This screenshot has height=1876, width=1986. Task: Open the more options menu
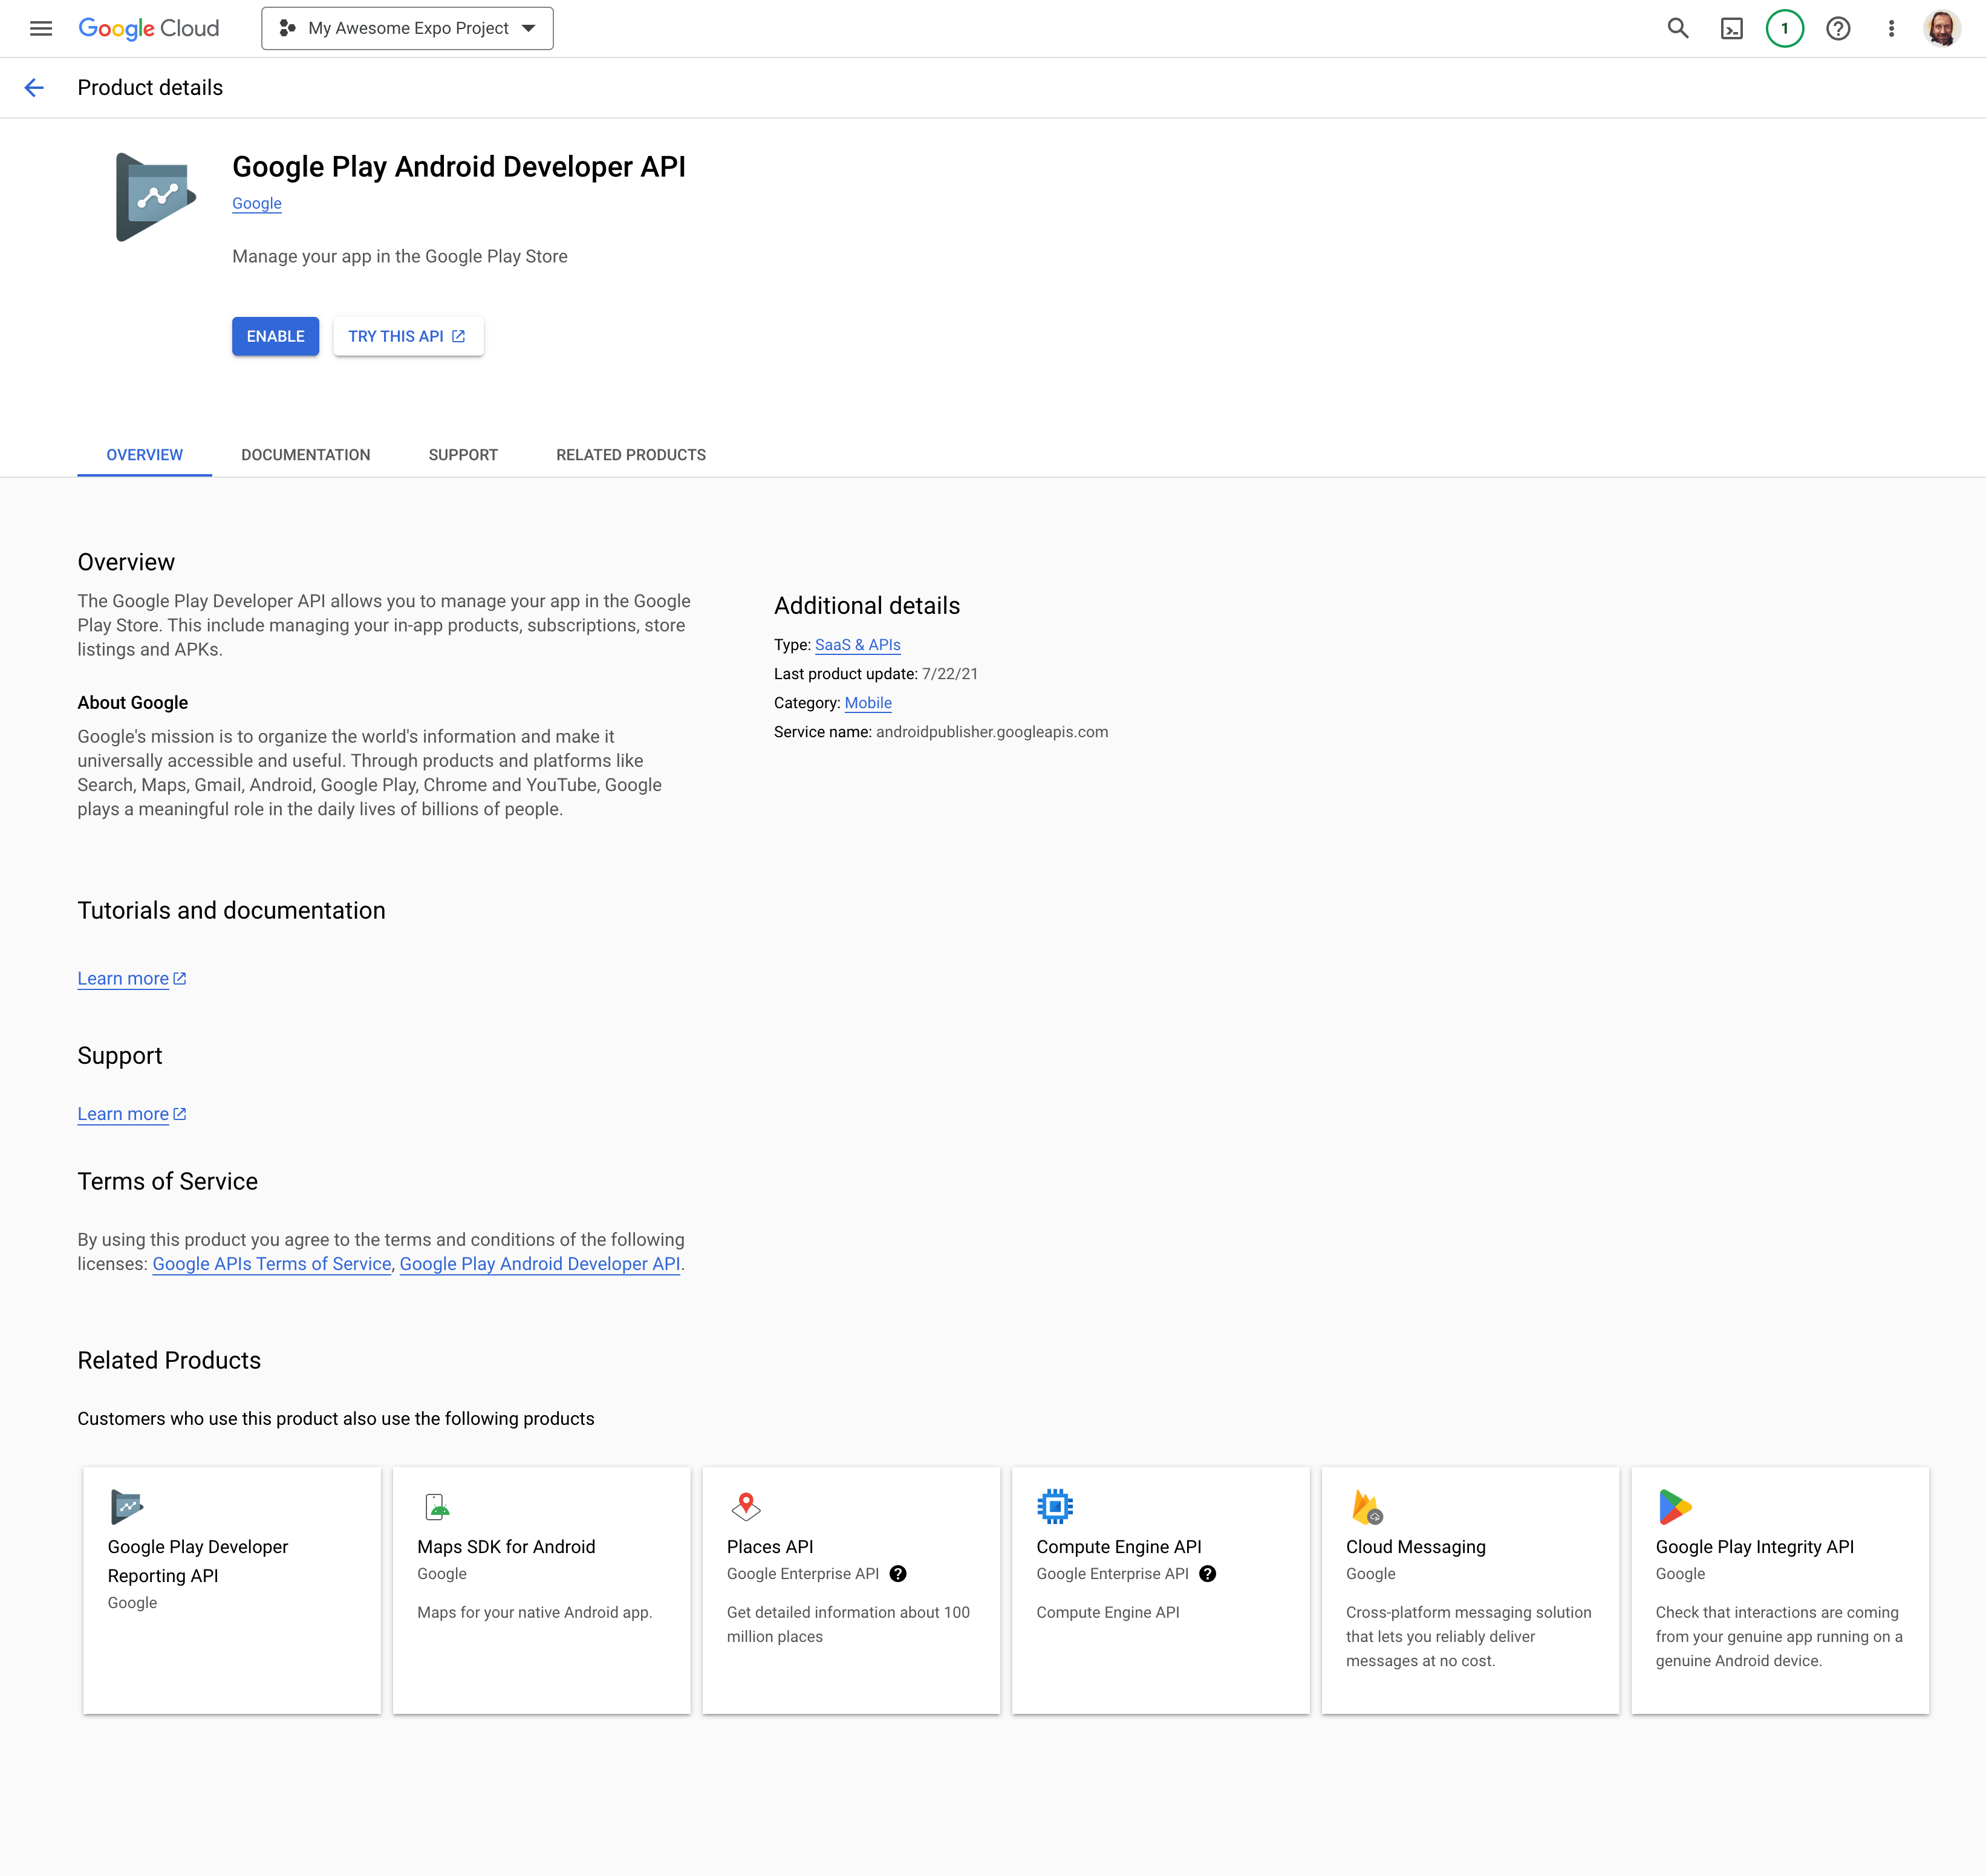coord(1891,28)
